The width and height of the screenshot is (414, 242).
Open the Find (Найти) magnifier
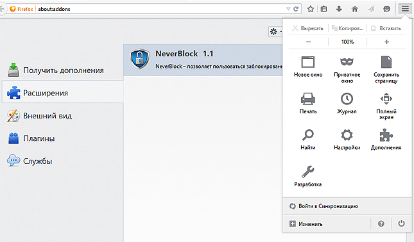[308, 140]
